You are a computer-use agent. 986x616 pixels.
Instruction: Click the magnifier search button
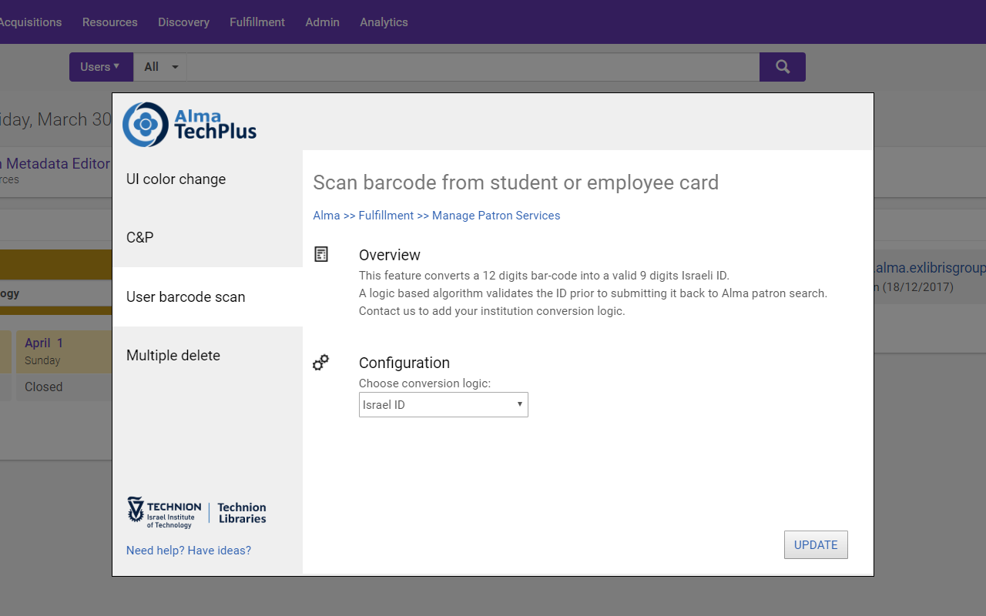pyautogui.click(x=783, y=67)
